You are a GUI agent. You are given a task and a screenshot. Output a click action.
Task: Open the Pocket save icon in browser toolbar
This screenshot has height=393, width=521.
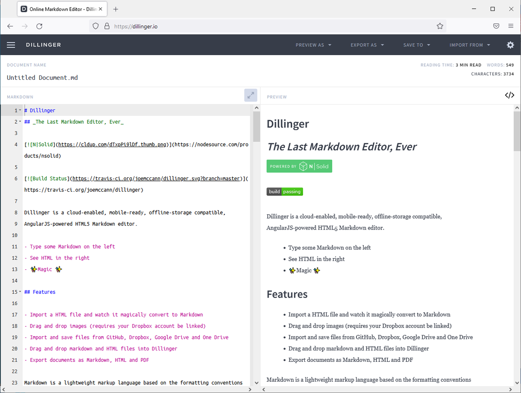point(496,26)
